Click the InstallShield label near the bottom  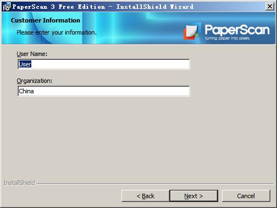click(19, 183)
